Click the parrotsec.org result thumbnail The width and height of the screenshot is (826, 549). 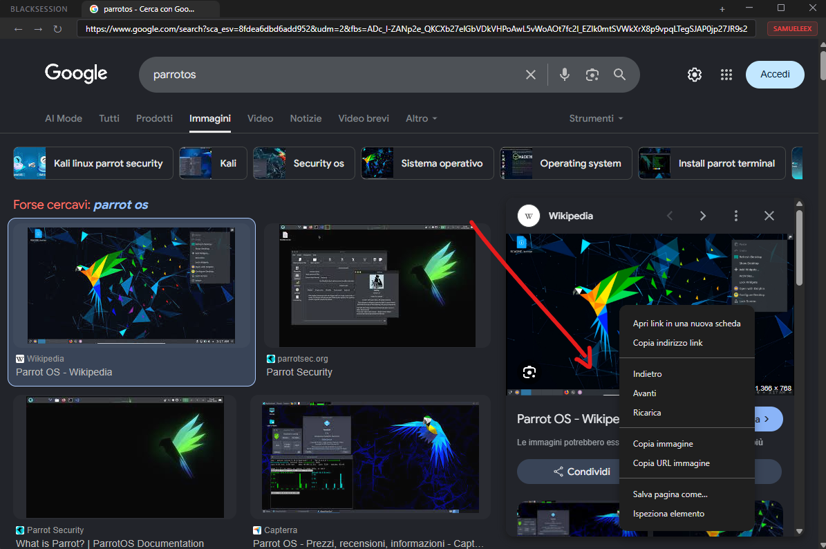coord(377,286)
